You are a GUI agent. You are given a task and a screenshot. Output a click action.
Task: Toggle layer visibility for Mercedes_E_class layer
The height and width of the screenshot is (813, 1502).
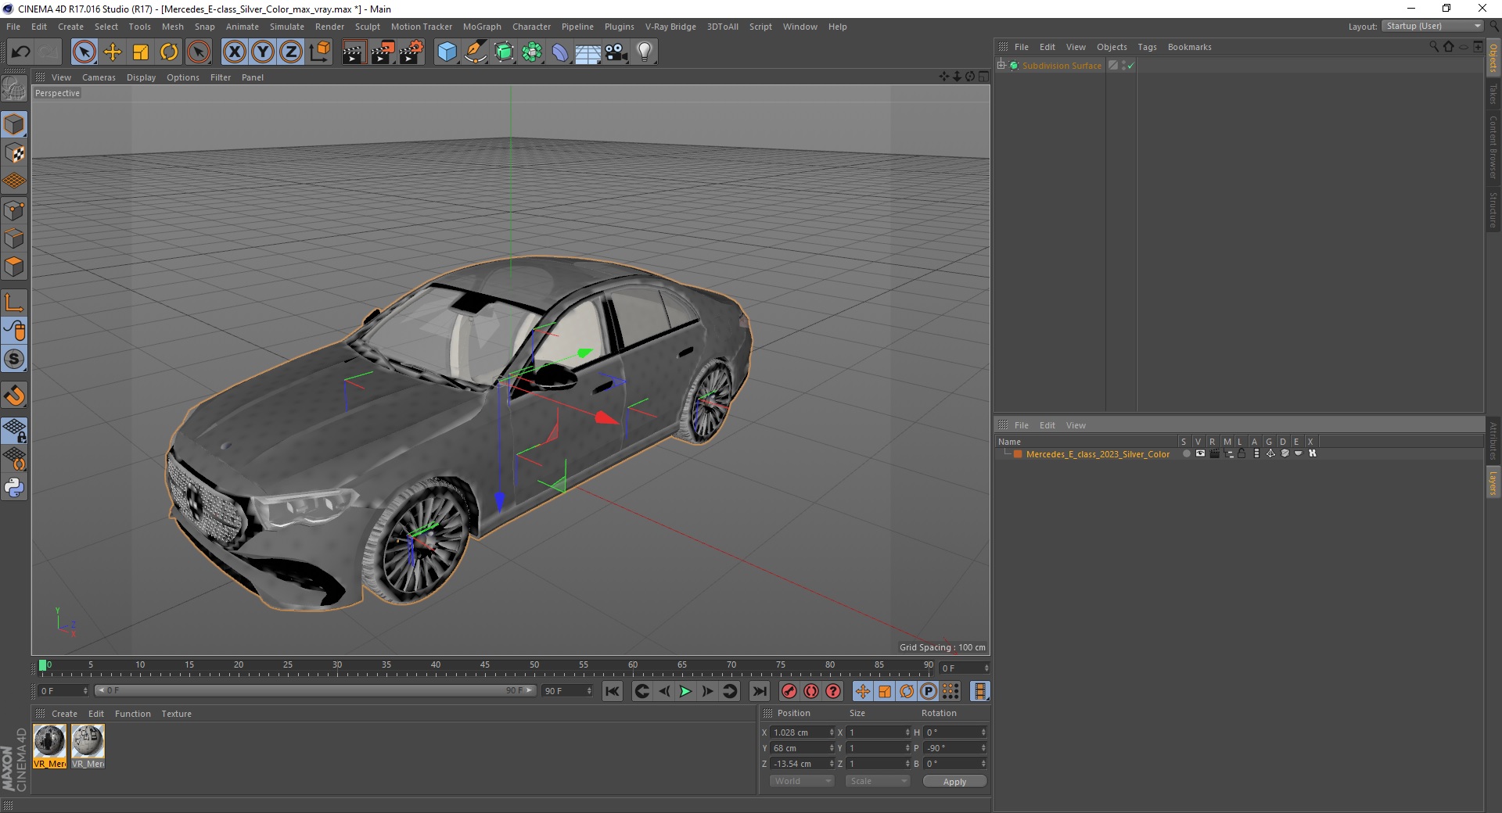coord(1200,453)
